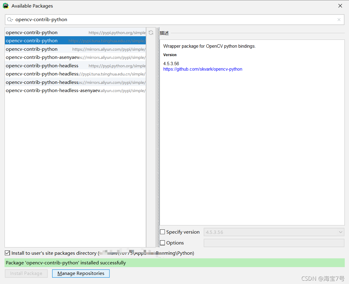Open the github.com/skvark/opencv-python link
This screenshot has width=349, height=284.
tap(203, 69)
